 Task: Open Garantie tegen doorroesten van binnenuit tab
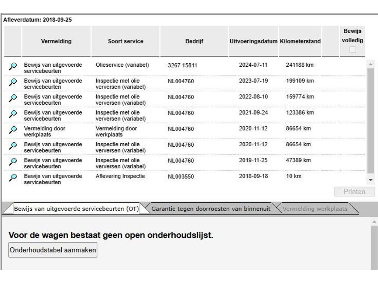pyautogui.click(x=211, y=209)
